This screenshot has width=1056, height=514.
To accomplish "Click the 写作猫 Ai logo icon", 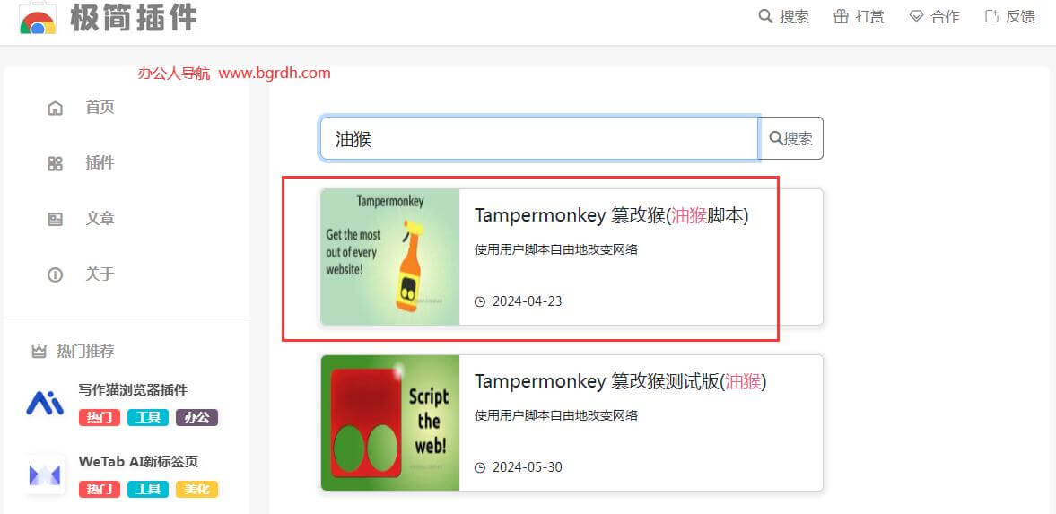I will 45,403.
